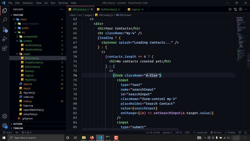Click the feedback icon in status bar
The height and width of the screenshot is (141, 250).
[x=240, y=132]
